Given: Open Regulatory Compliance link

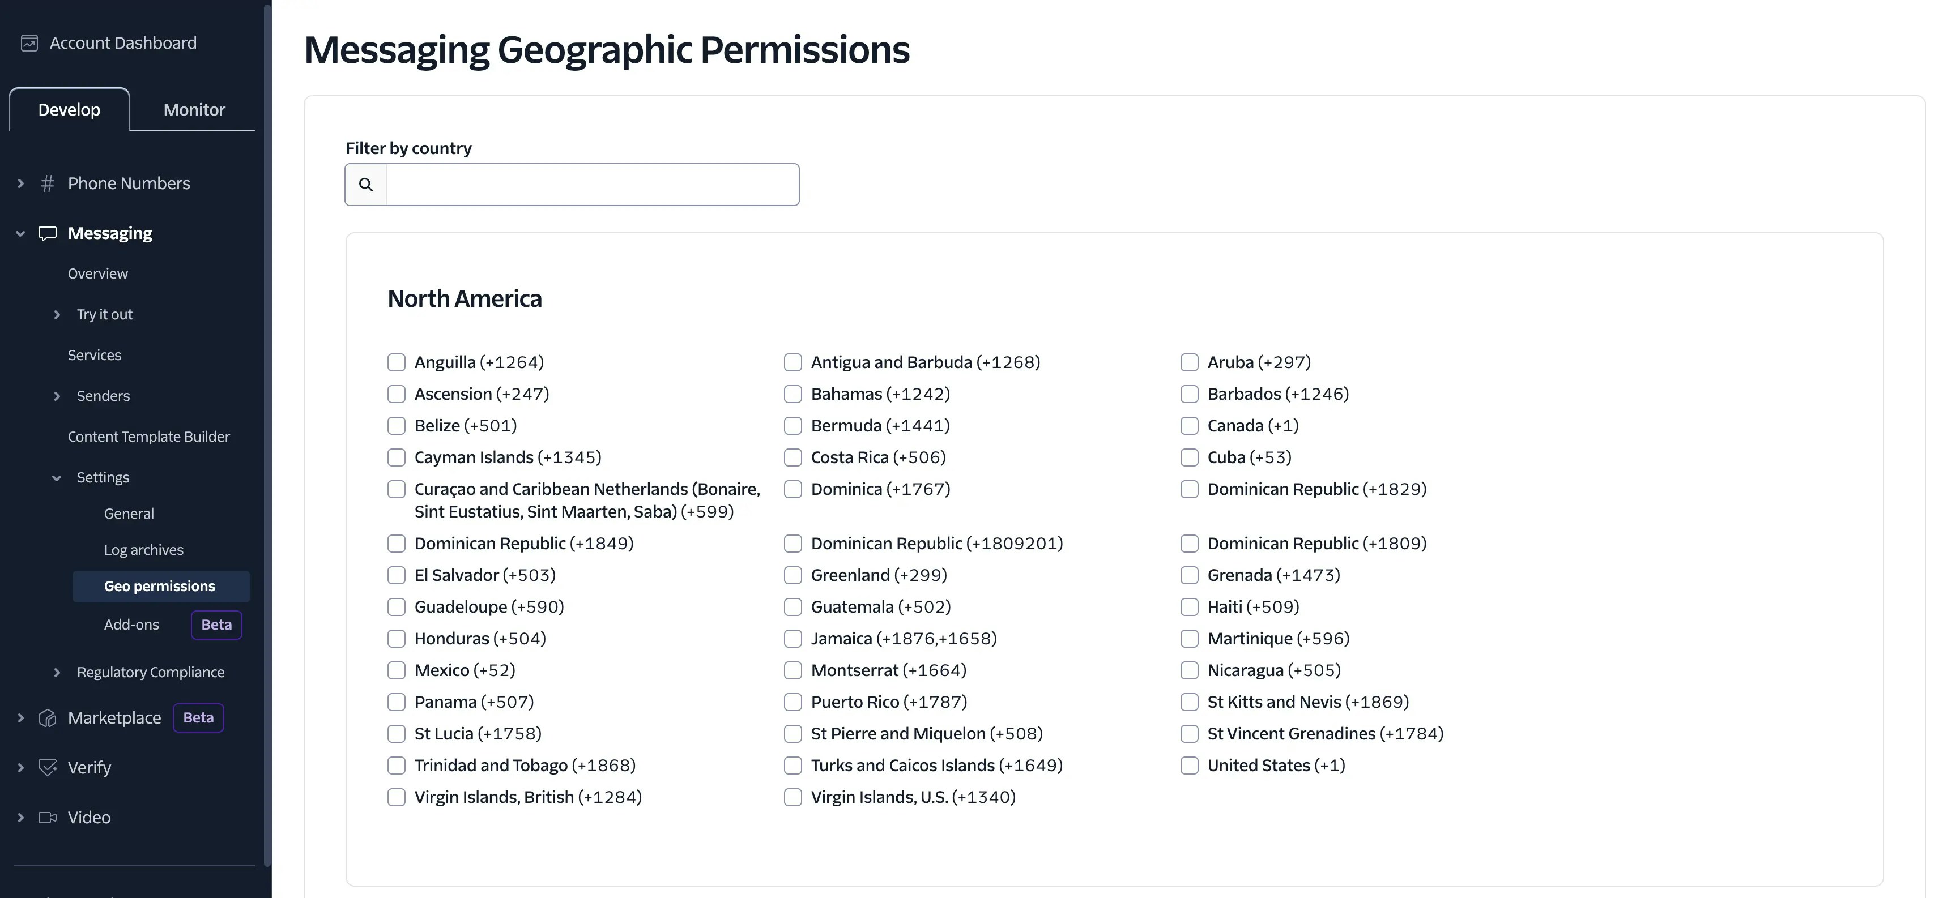Looking at the screenshot, I should pyautogui.click(x=151, y=673).
